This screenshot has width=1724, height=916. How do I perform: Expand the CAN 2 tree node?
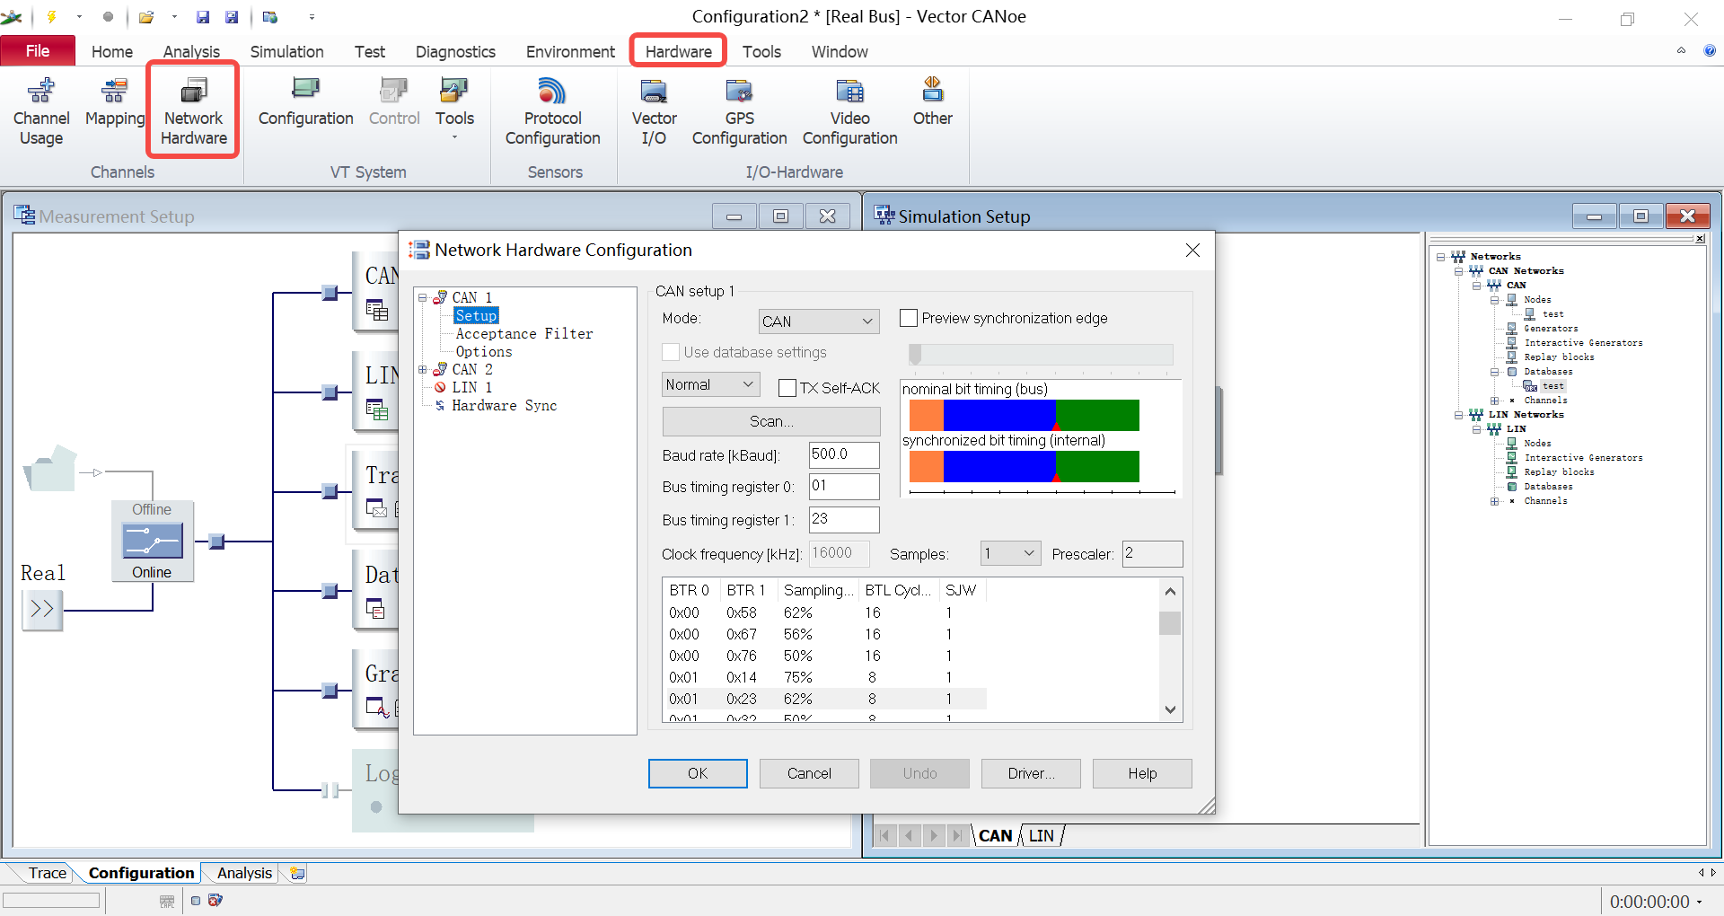[x=422, y=369]
